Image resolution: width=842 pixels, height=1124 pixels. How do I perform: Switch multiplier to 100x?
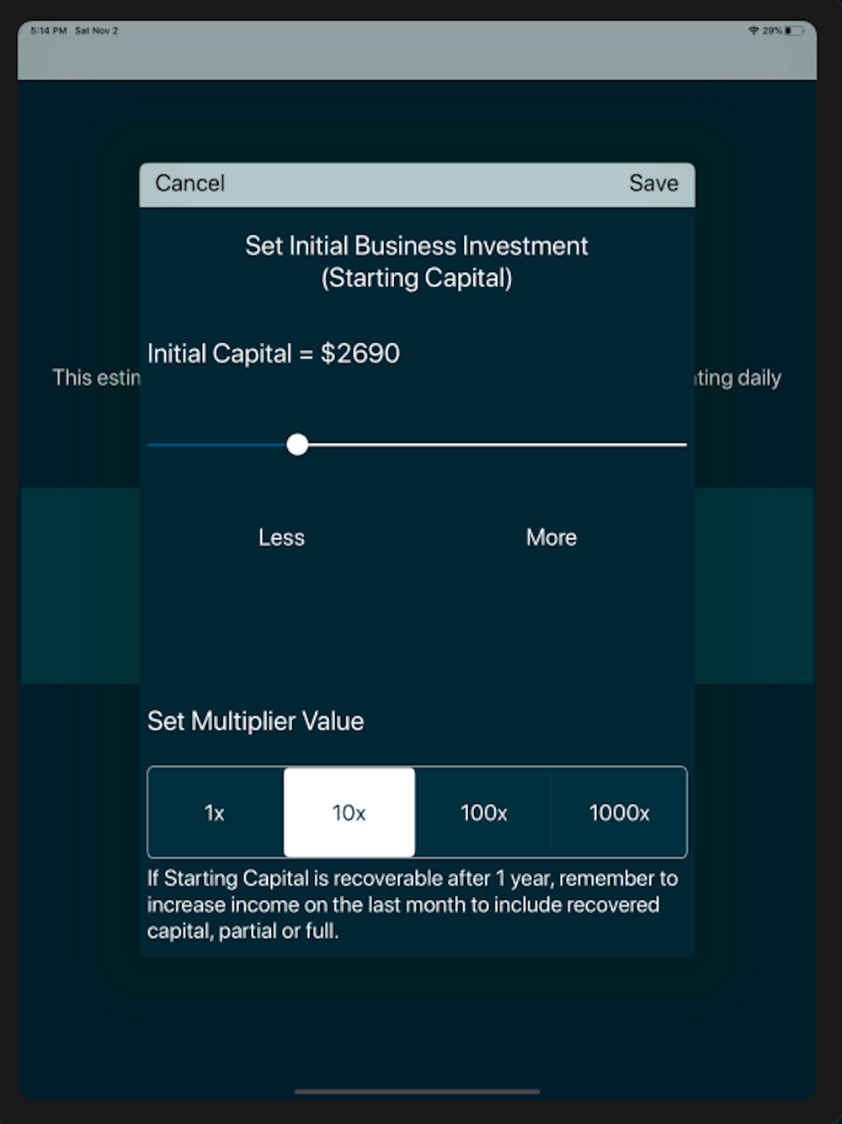pos(483,812)
